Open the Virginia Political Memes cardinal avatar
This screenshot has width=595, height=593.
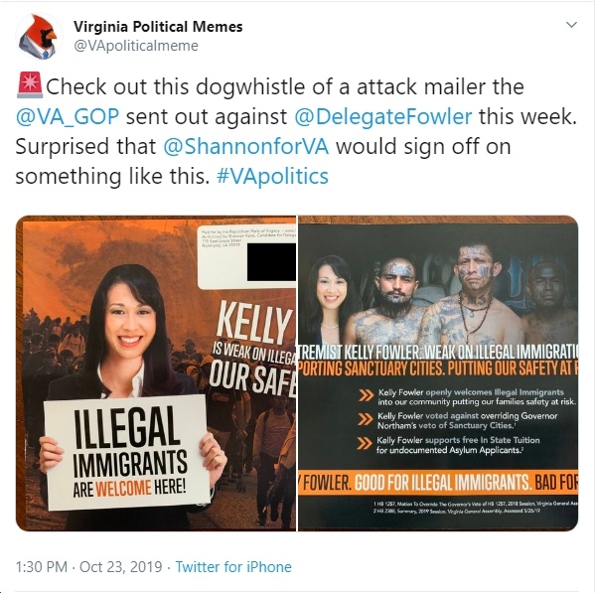tap(39, 36)
